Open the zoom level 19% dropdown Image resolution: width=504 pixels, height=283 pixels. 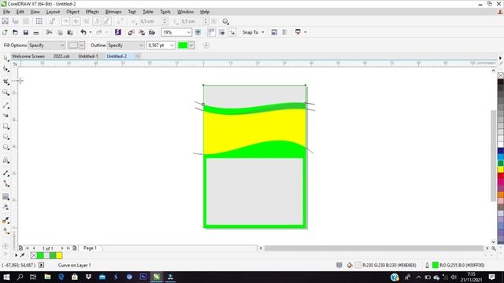189,32
